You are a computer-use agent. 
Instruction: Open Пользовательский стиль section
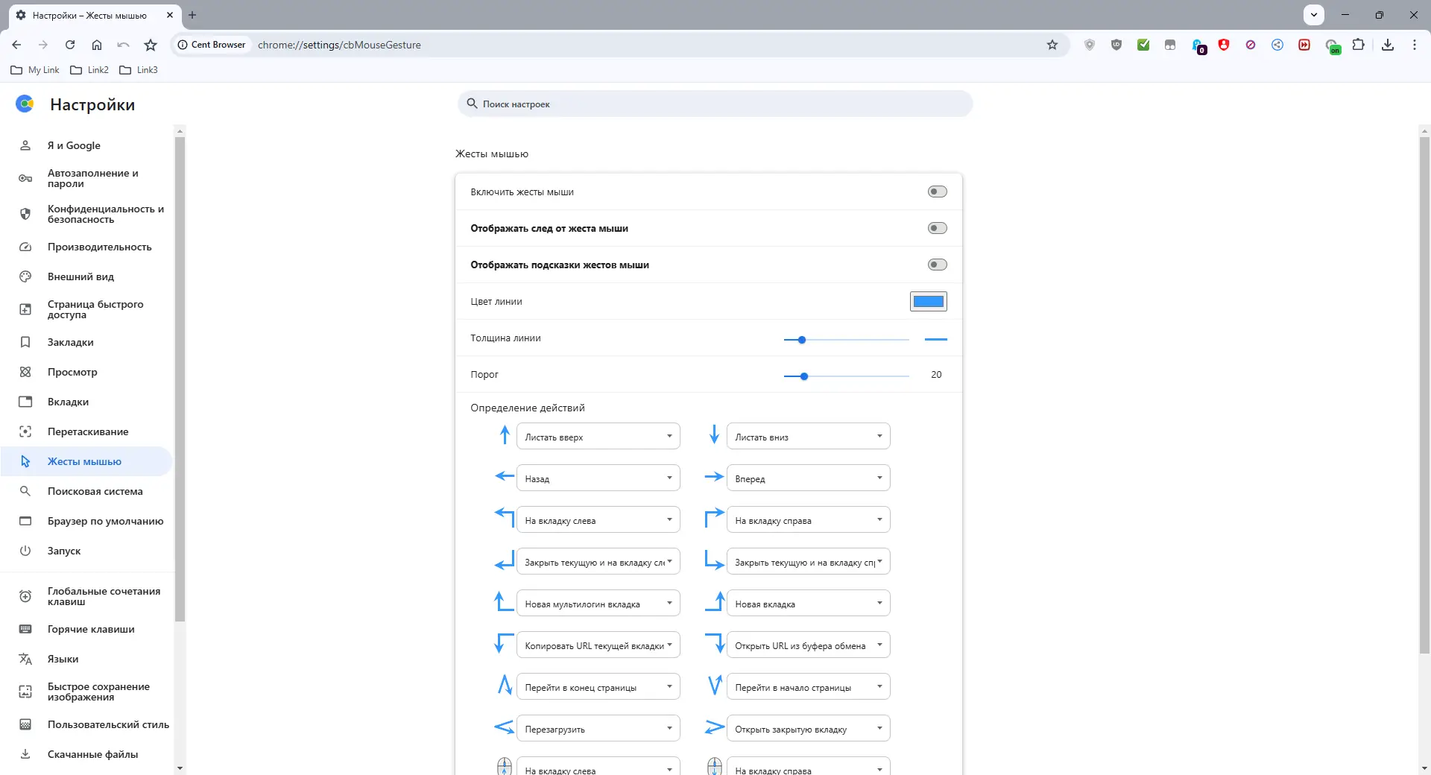point(86,724)
